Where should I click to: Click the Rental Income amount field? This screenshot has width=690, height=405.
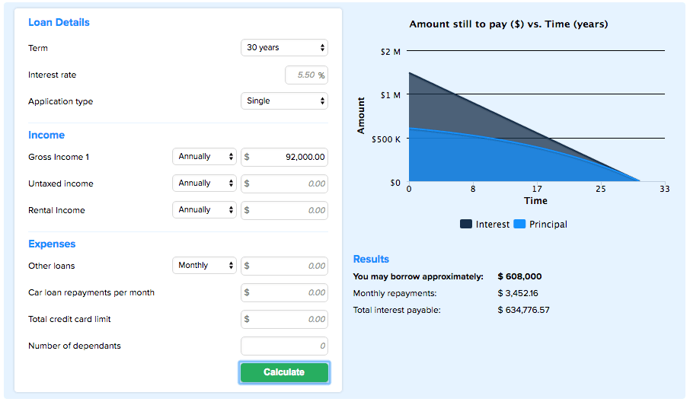pos(291,211)
